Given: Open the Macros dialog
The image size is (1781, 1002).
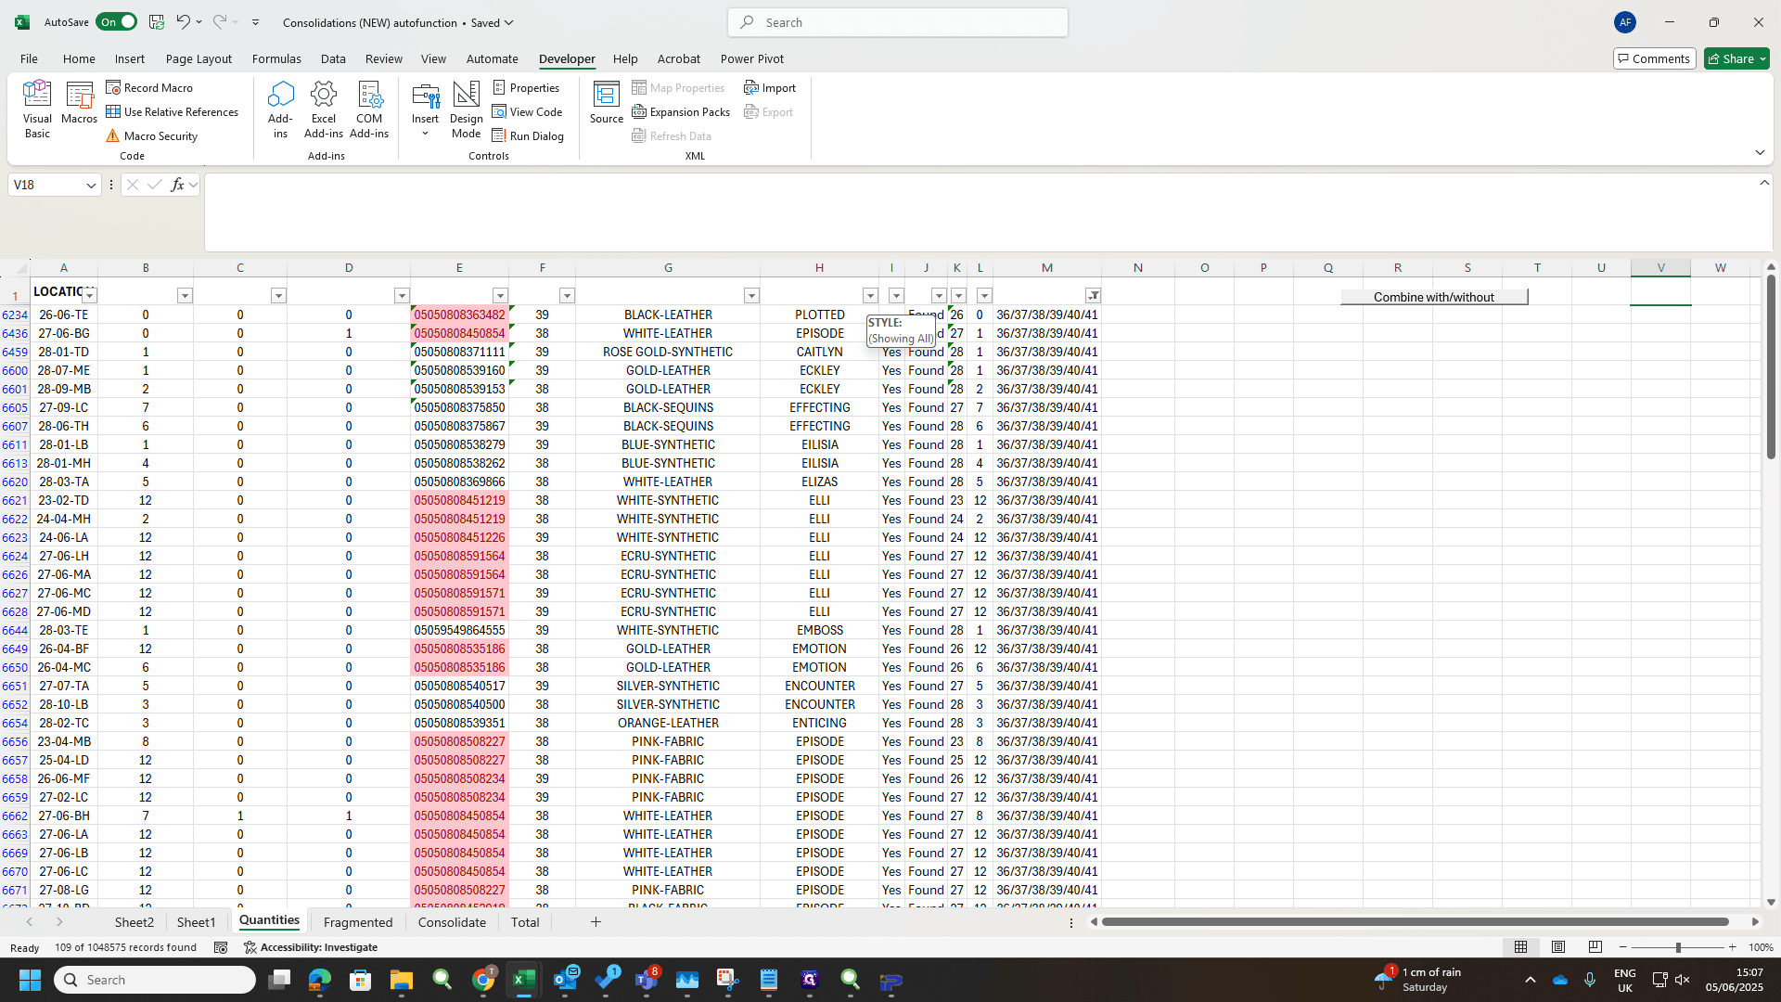Looking at the screenshot, I should [79, 102].
